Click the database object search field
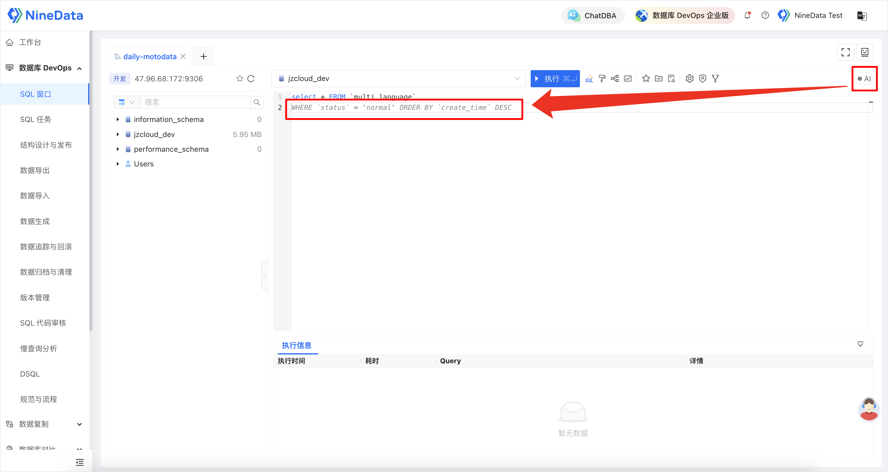 coord(195,102)
